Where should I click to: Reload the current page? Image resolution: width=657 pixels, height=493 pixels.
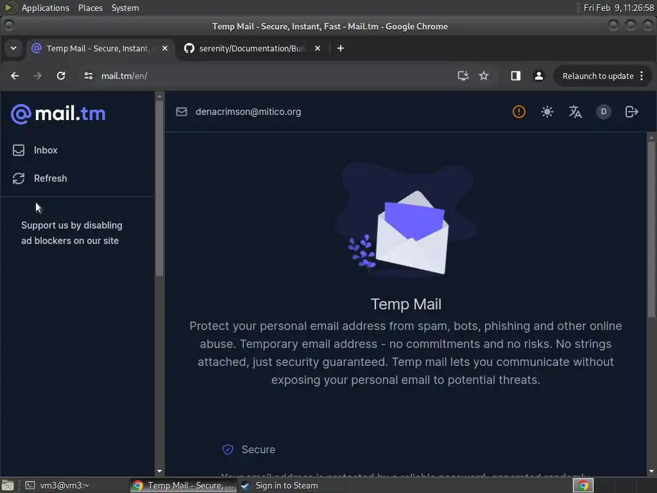[x=61, y=76]
